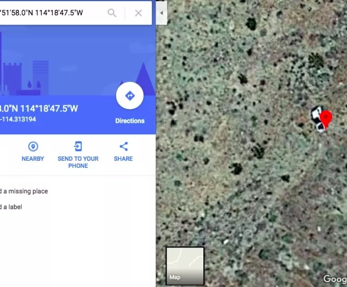Clear the search box with the X icon
The height and width of the screenshot is (287, 347).
(139, 13)
